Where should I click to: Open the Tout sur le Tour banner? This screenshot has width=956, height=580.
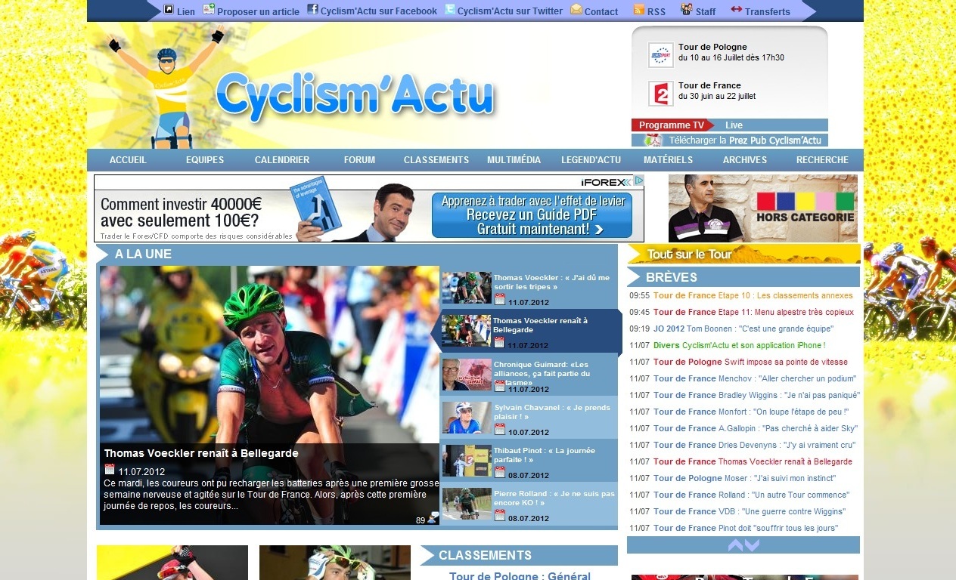tap(743, 255)
